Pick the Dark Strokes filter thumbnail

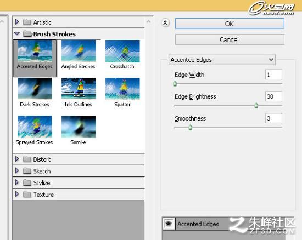[35, 89]
